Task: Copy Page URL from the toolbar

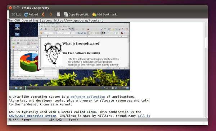Action: tap(76, 14)
